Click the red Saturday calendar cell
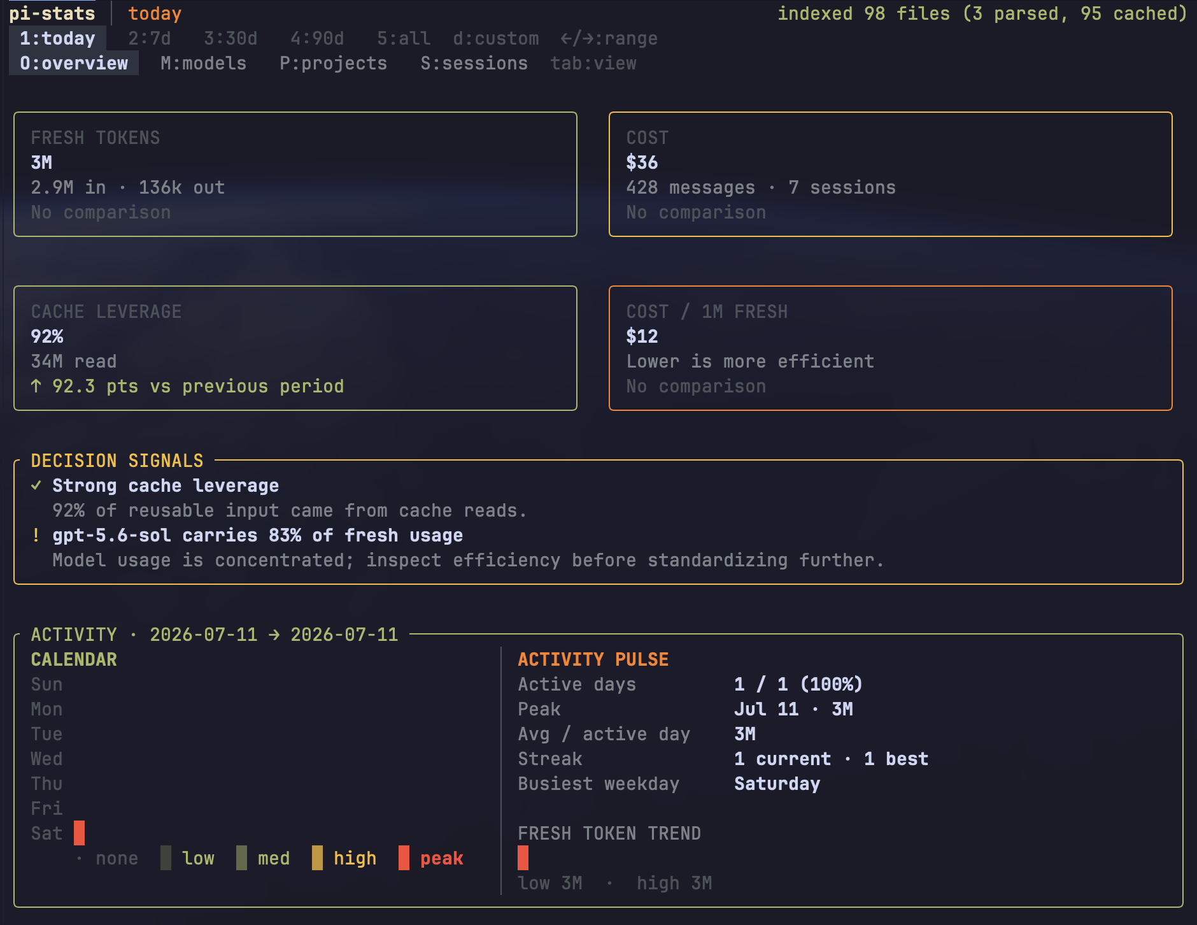The width and height of the screenshot is (1197, 925). click(79, 833)
